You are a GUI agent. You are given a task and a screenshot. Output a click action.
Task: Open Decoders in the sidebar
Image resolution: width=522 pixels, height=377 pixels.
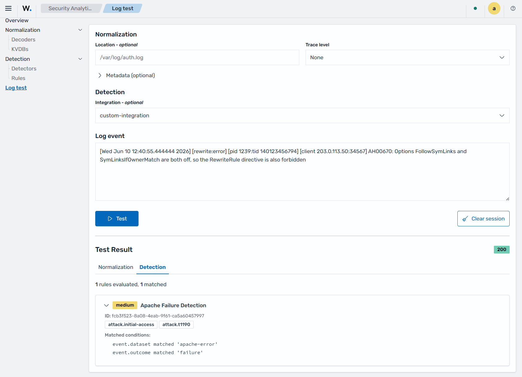(24, 40)
